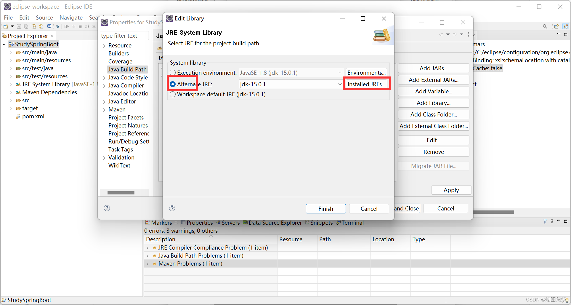This screenshot has height=305, width=571.
Task: Click Skip All Breakpoints toolbar icon
Action: tap(57, 26)
